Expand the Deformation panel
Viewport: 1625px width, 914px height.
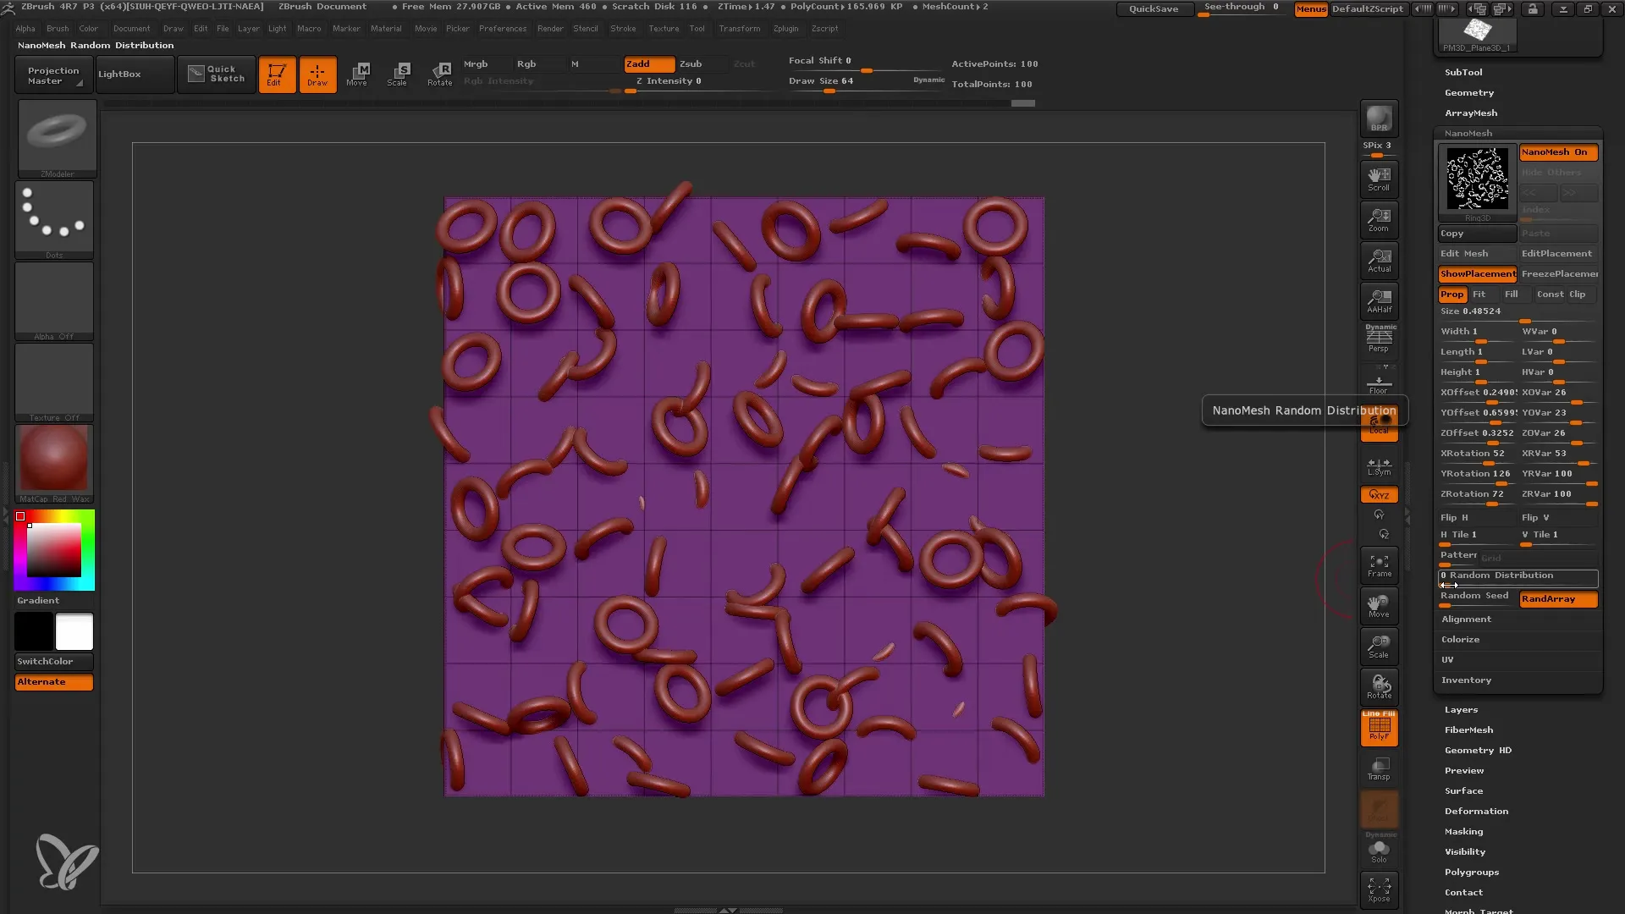point(1475,812)
